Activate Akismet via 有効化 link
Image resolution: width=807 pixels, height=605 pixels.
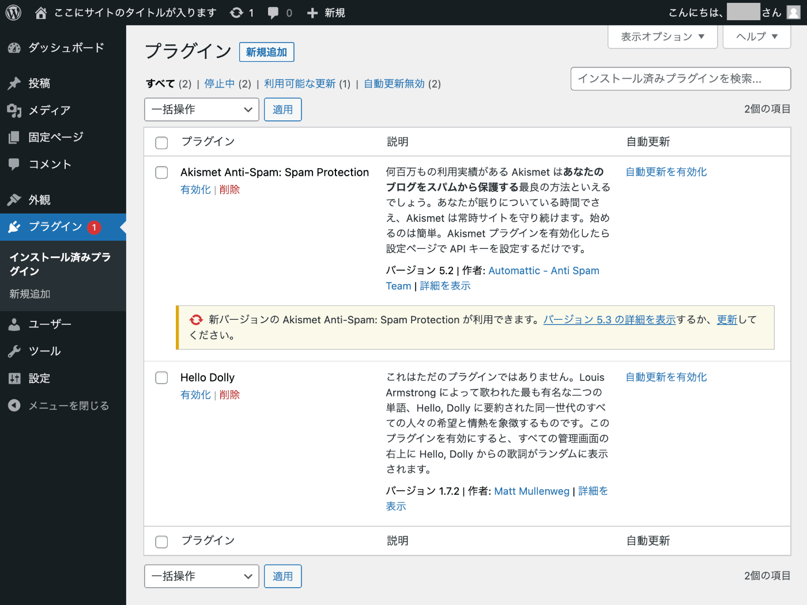(x=195, y=190)
